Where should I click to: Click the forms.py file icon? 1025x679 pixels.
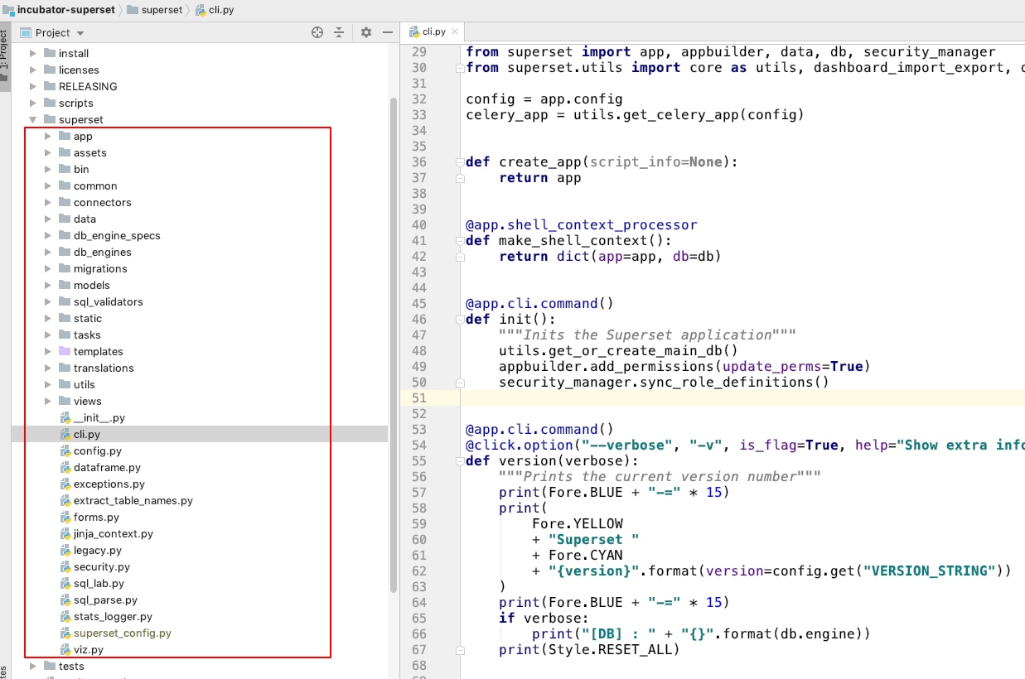coord(65,518)
